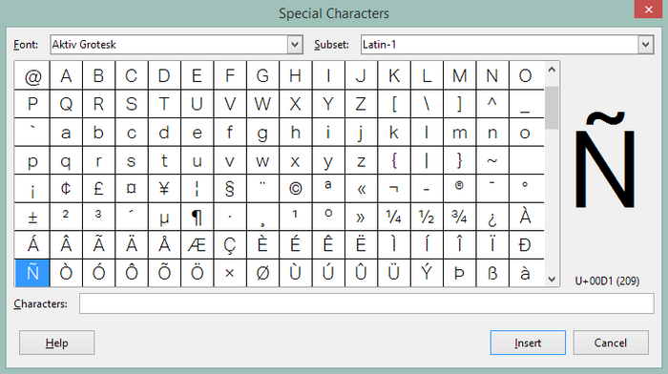Choose the Æ ligature character

[197, 245]
